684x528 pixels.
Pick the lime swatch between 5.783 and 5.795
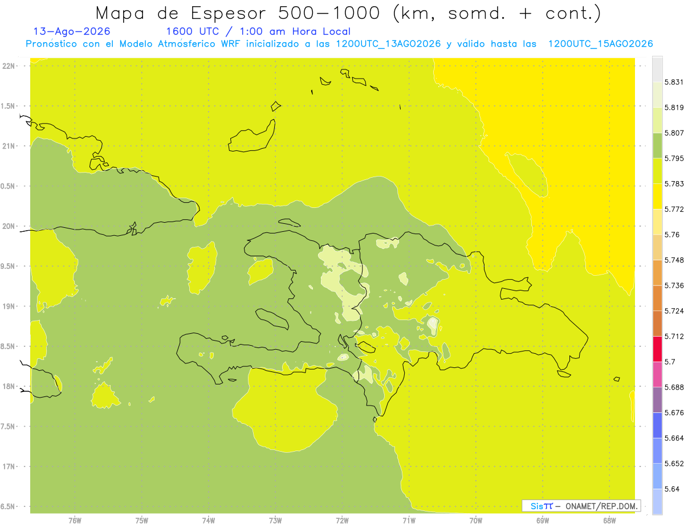point(657,171)
